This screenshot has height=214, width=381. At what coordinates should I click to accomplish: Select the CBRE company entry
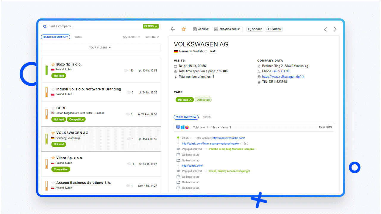coord(101,114)
